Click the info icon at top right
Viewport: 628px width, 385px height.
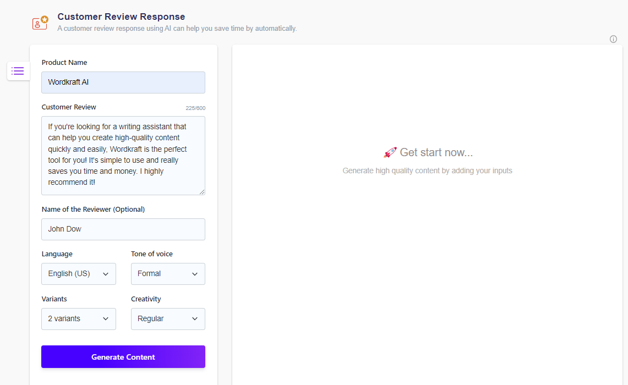613,38
